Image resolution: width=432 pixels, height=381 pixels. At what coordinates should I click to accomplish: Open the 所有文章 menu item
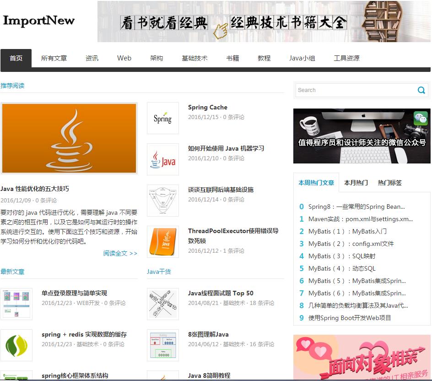tap(54, 58)
